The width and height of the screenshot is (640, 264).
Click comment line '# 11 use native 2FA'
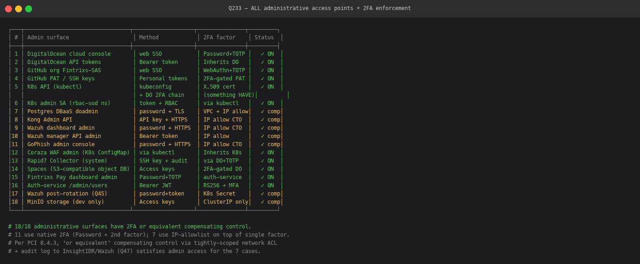(x=149, y=235)
